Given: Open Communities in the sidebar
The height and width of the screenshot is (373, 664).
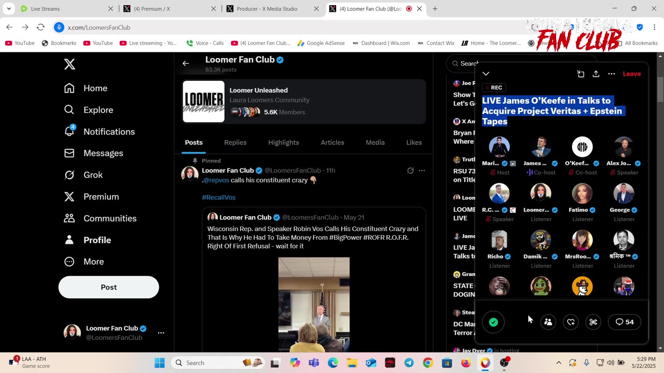Looking at the screenshot, I should [x=100, y=219].
